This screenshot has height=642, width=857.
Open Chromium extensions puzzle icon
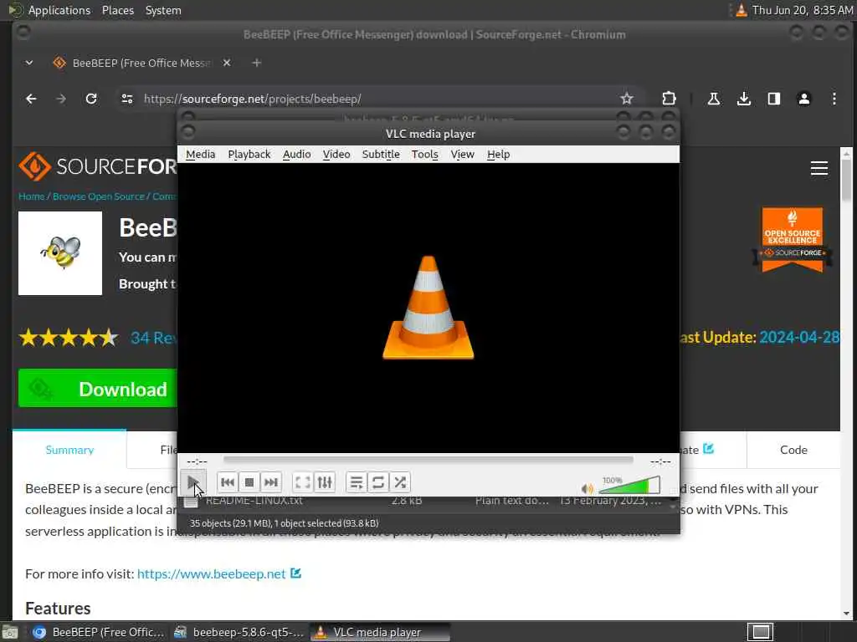[669, 99]
